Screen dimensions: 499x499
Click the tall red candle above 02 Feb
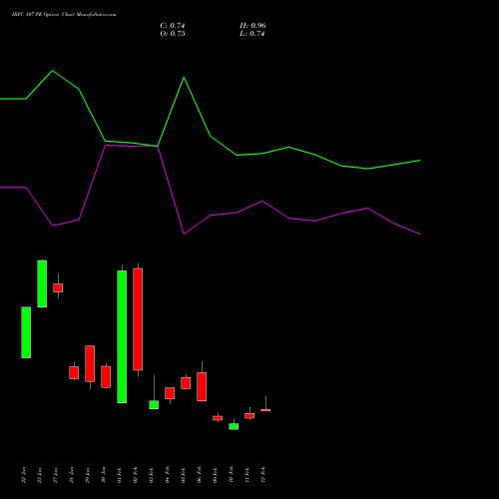[x=138, y=319]
